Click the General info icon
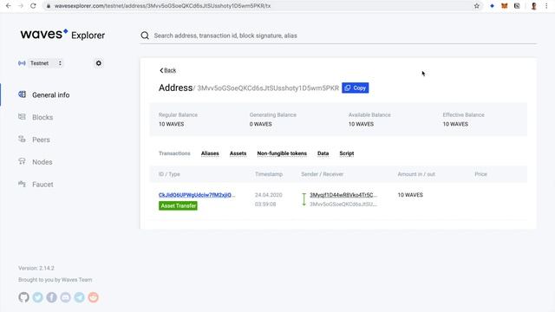This screenshot has height=312, width=555. [x=22, y=94]
